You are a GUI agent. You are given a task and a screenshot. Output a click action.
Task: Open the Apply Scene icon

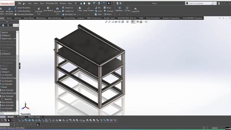[x=141, y=22]
